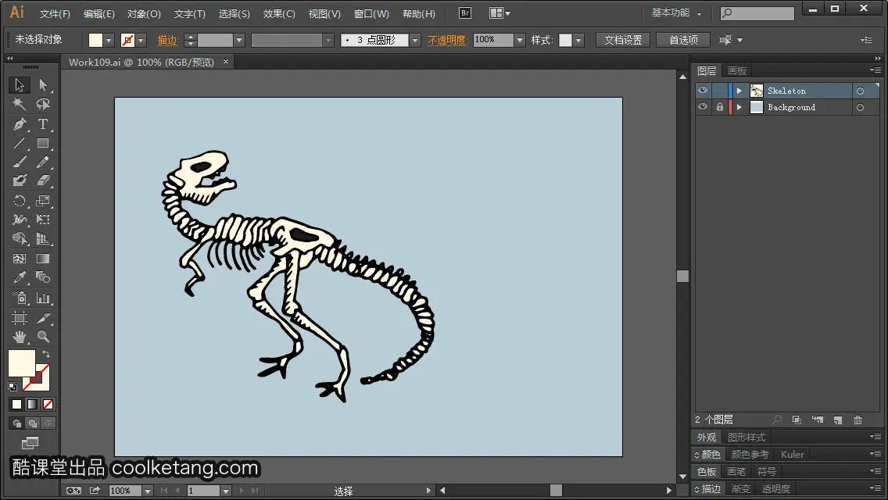
Task: Hide the Background layer
Action: 703,107
